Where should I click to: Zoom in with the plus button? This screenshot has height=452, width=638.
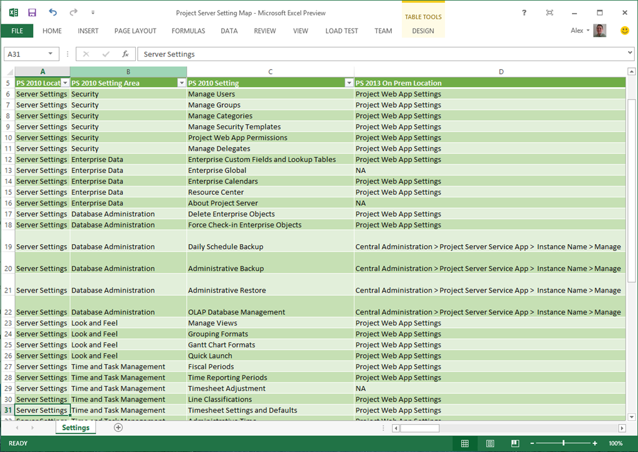(595, 443)
